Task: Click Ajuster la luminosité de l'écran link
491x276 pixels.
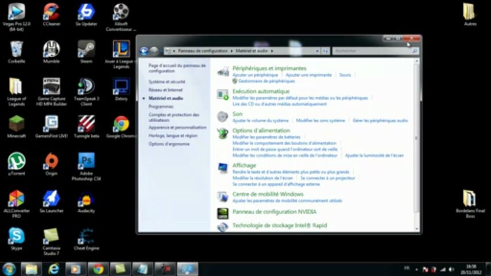Action: click(374, 156)
